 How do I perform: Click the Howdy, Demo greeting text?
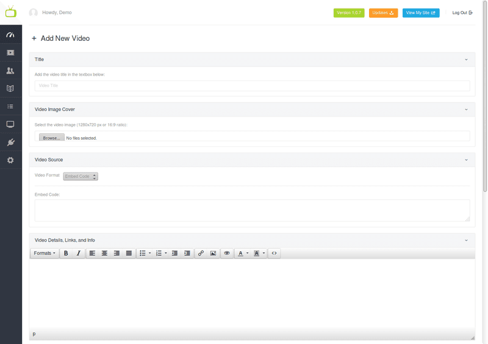tap(57, 12)
